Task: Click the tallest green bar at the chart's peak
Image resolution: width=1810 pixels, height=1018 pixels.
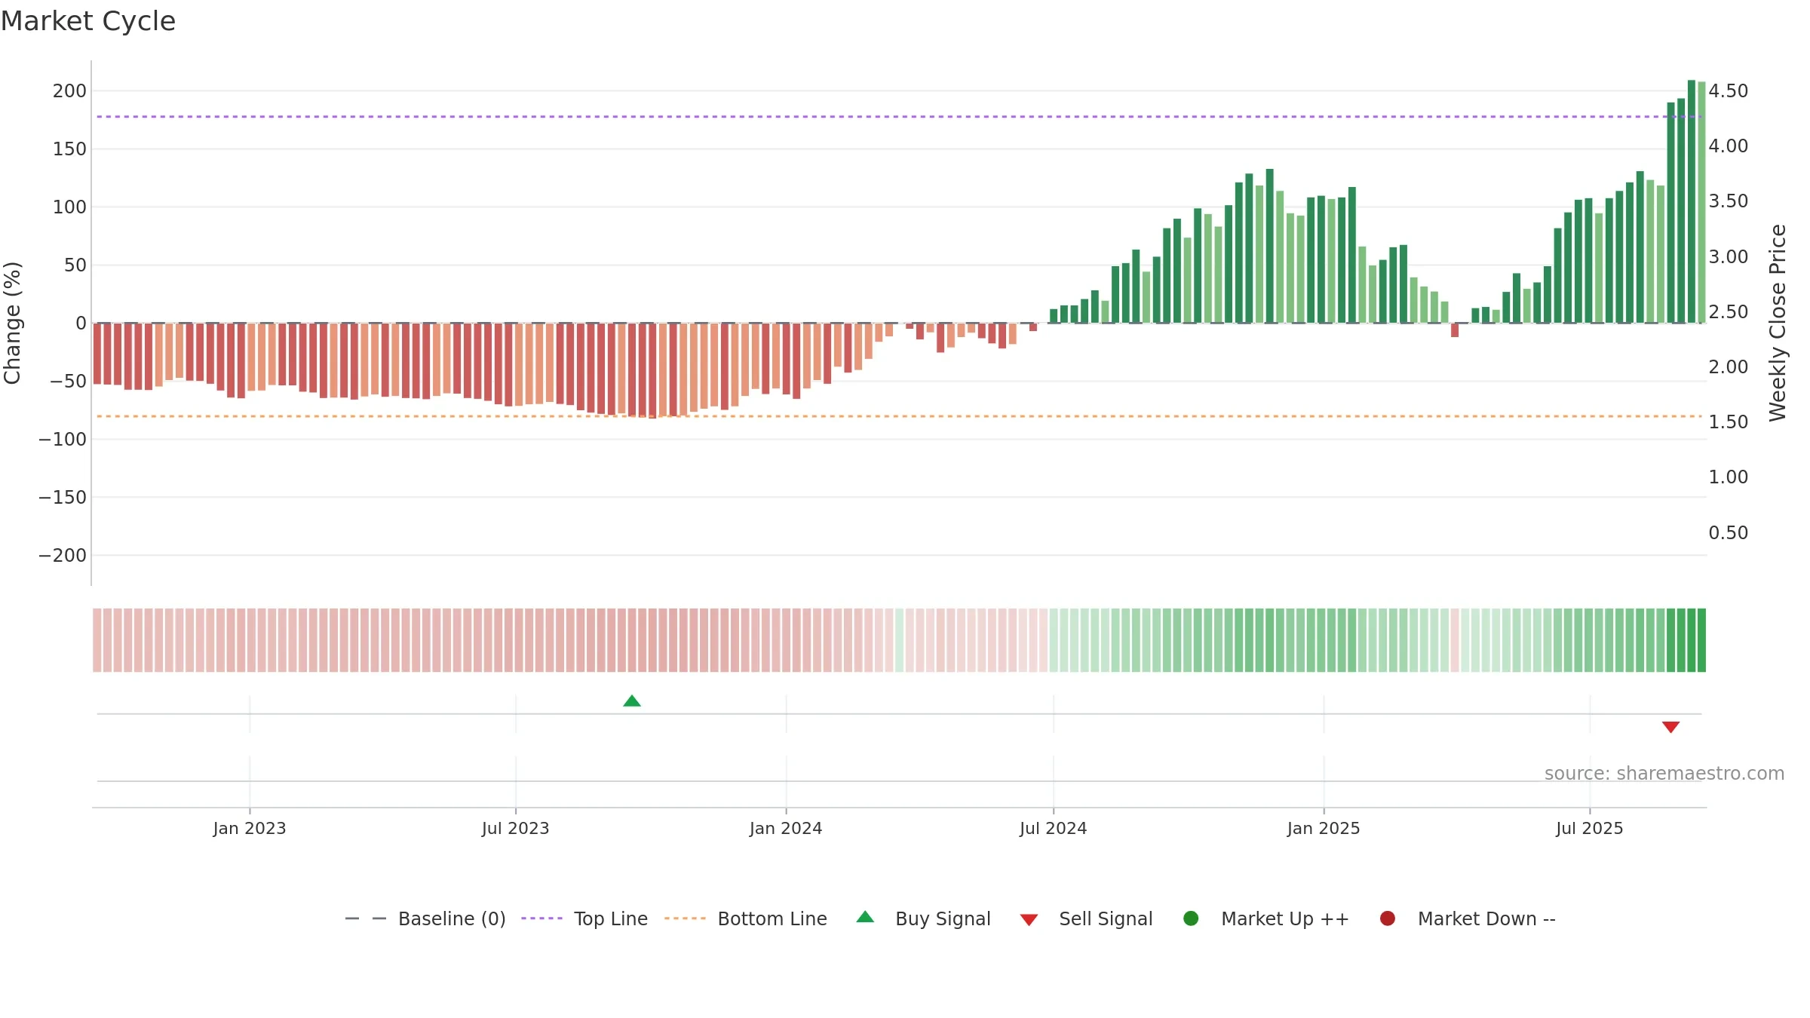Action: click(1692, 201)
